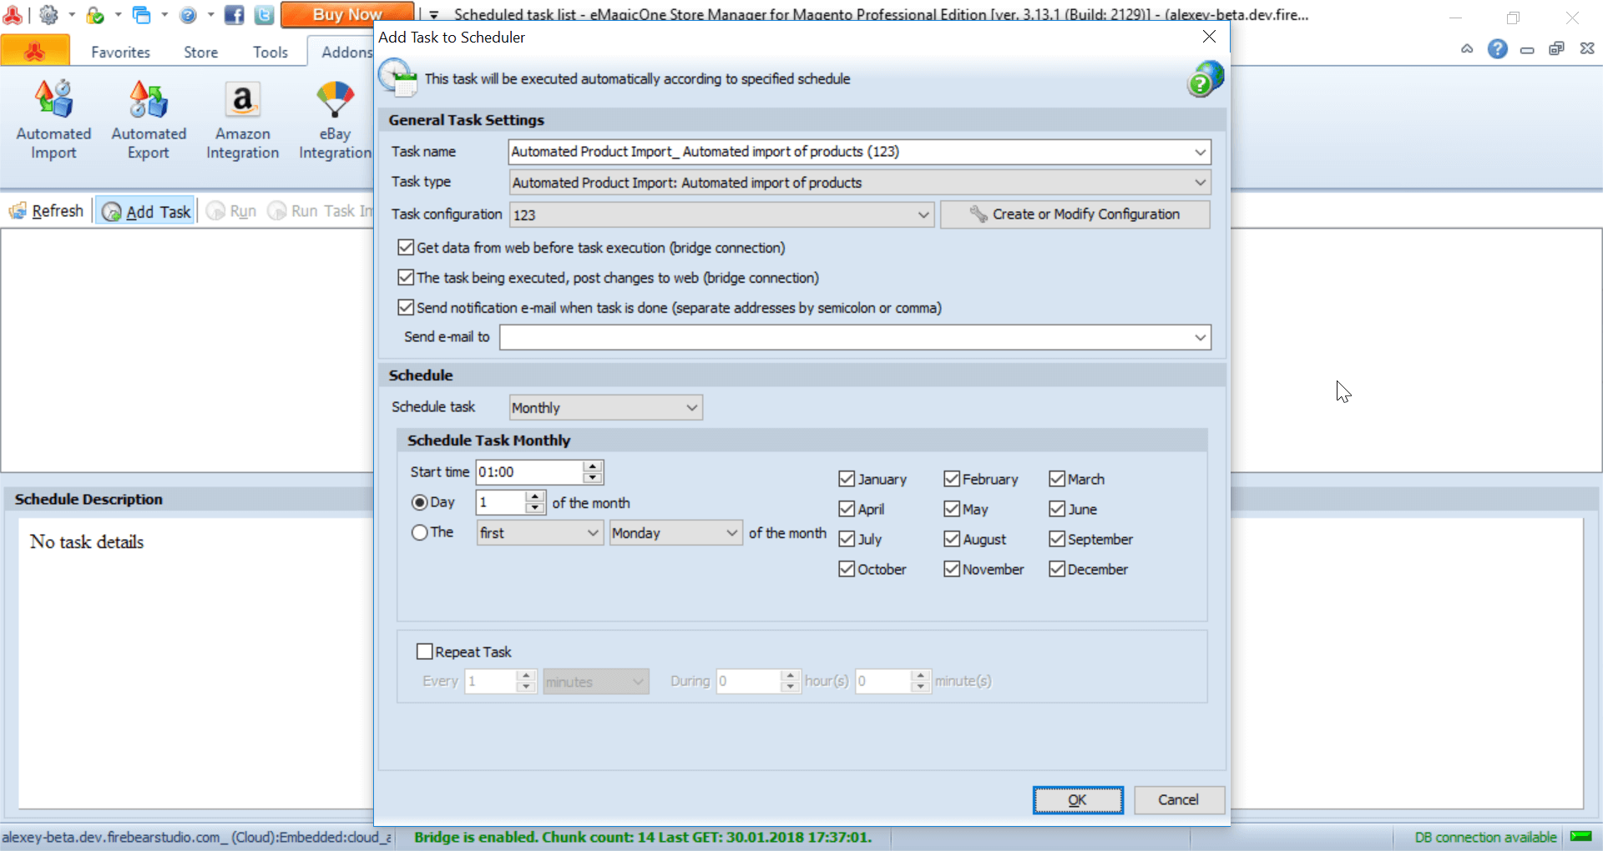Uncheck the September month checkbox
Viewport: 1603px width, 851px height.
pos(1057,539)
